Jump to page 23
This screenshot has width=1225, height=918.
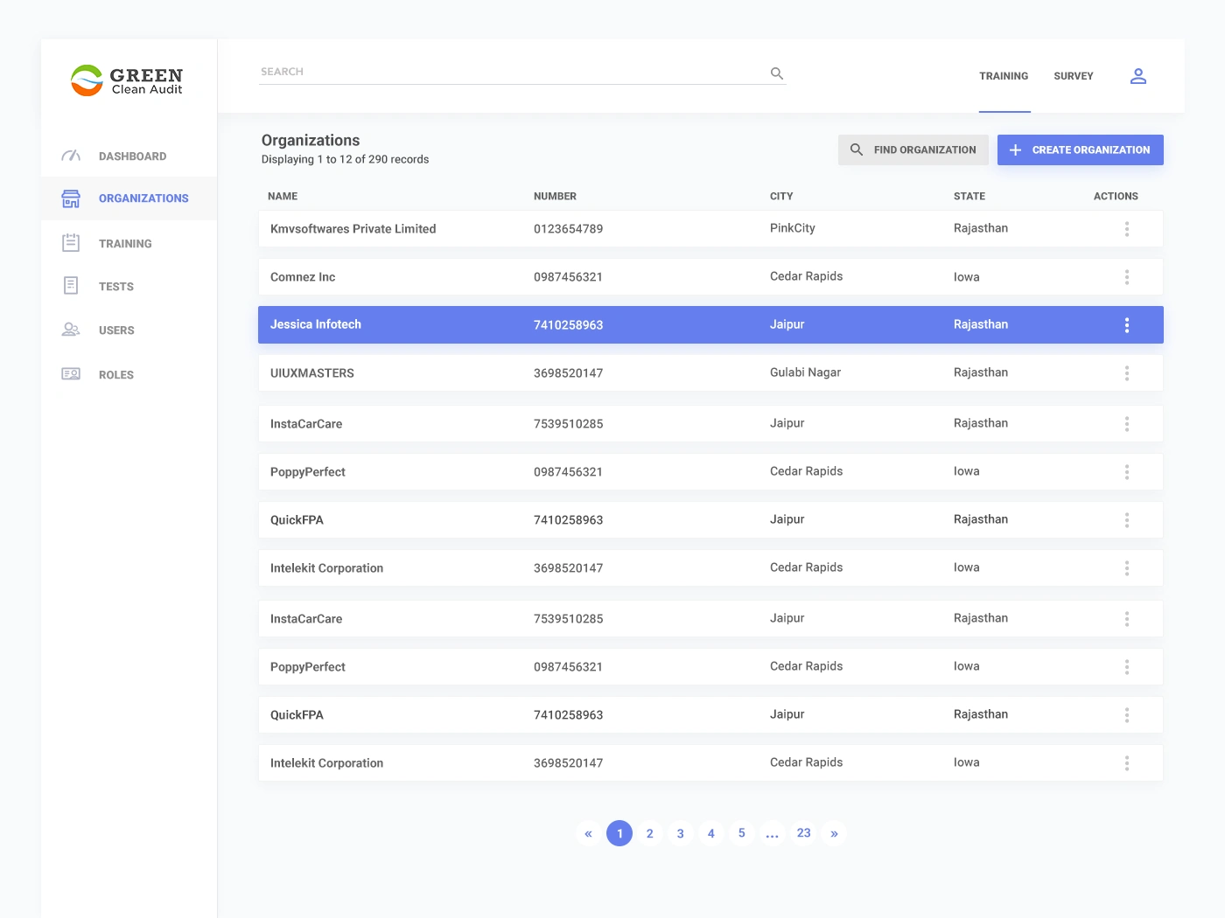[x=804, y=833]
